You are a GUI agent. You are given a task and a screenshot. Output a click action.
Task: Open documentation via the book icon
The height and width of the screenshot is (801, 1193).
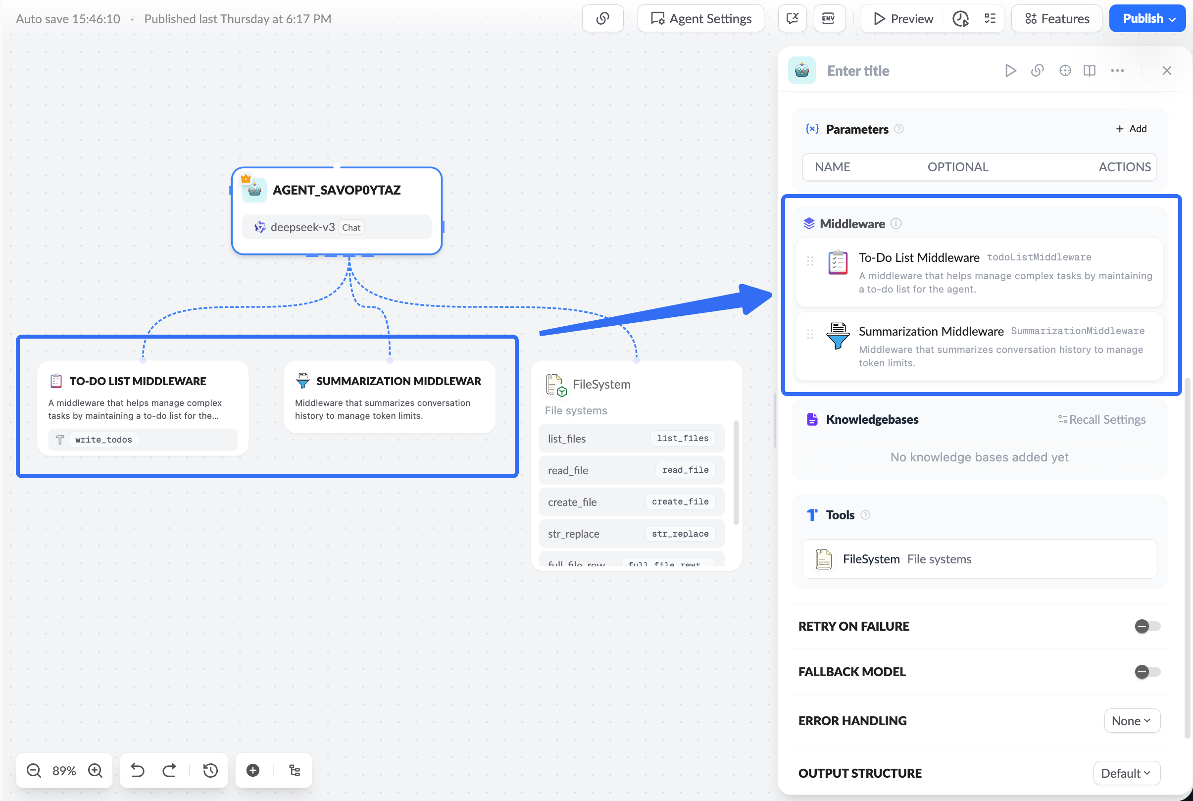1090,70
